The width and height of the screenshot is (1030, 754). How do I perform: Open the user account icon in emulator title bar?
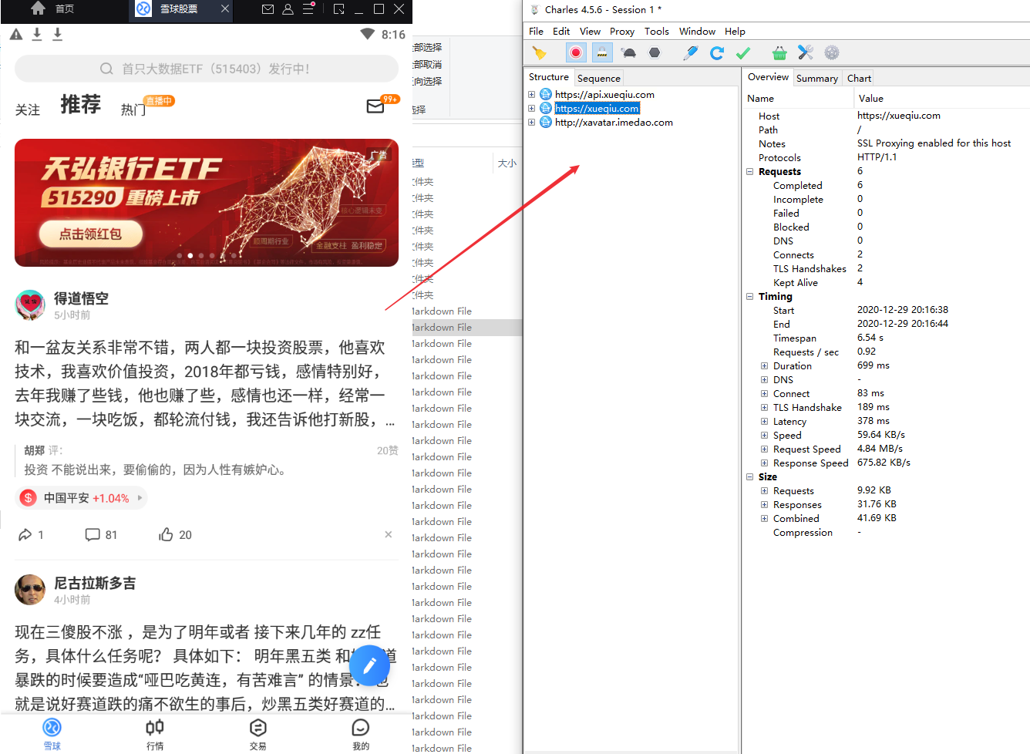[x=288, y=9]
